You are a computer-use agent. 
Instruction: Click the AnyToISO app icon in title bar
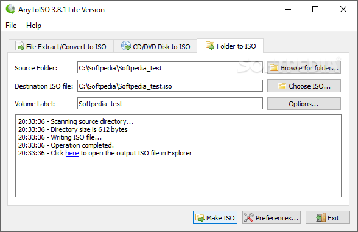click(10, 9)
